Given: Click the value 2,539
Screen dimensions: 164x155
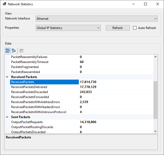Looking at the screenshot, I should pyautogui.click(x=84, y=102).
